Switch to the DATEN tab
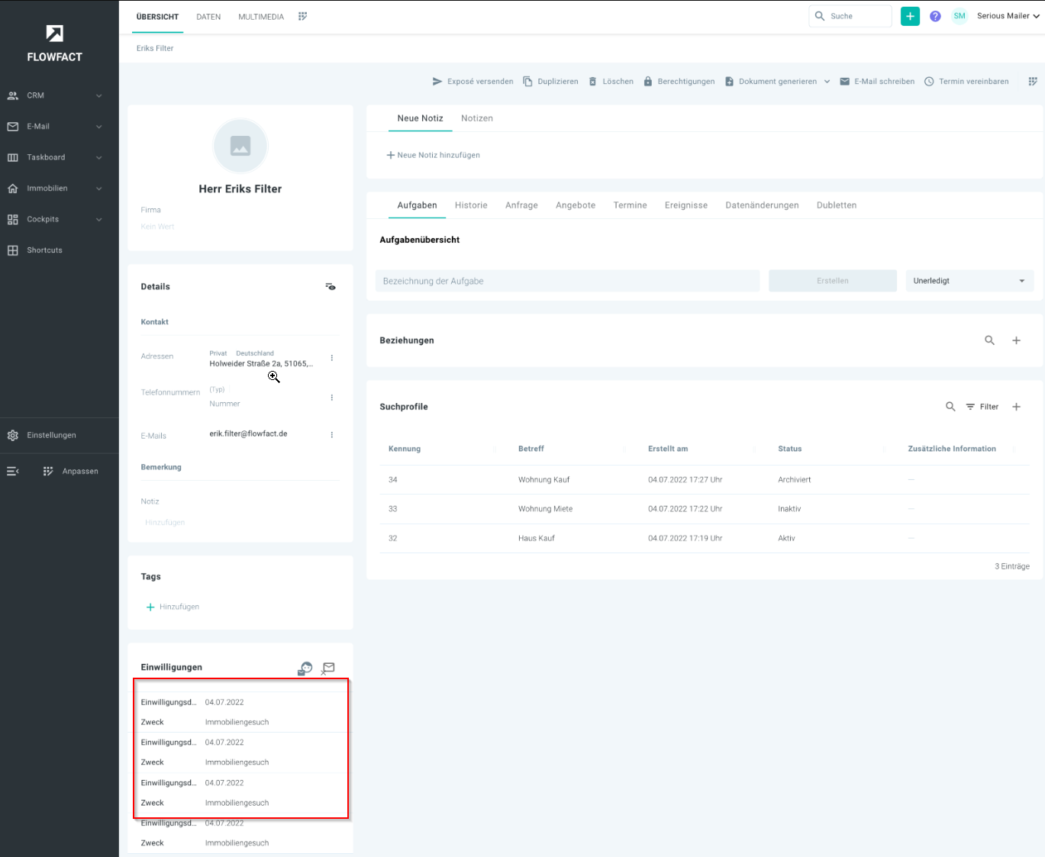 pos(208,17)
